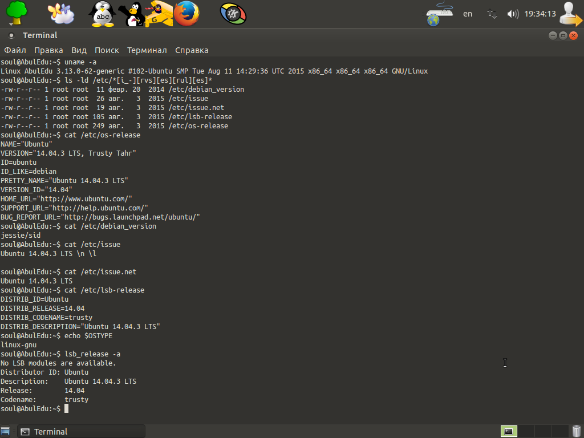
Task: Click the /etc/issue.net listing row
Action: (x=112, y=108)
